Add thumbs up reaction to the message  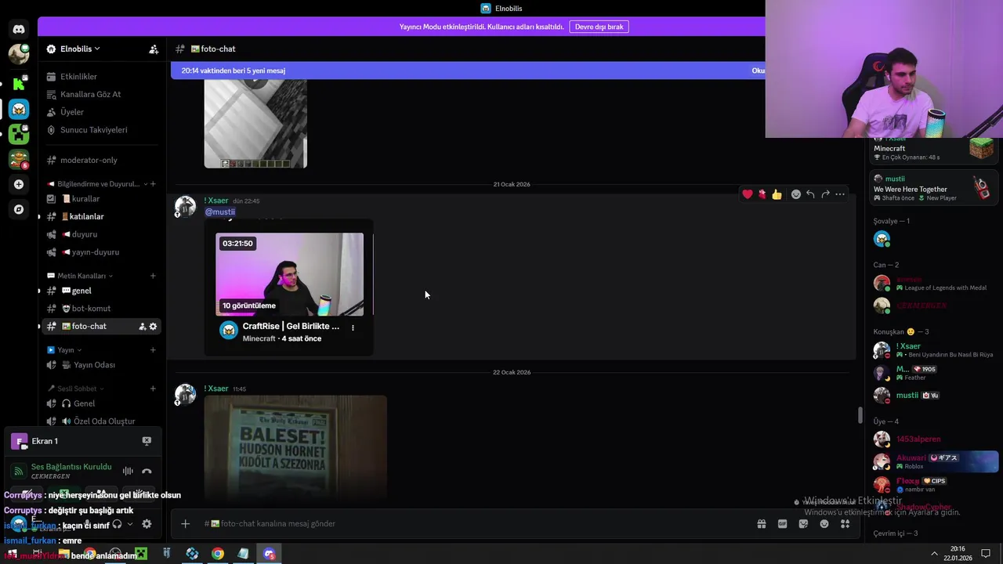tap(777, 194)
